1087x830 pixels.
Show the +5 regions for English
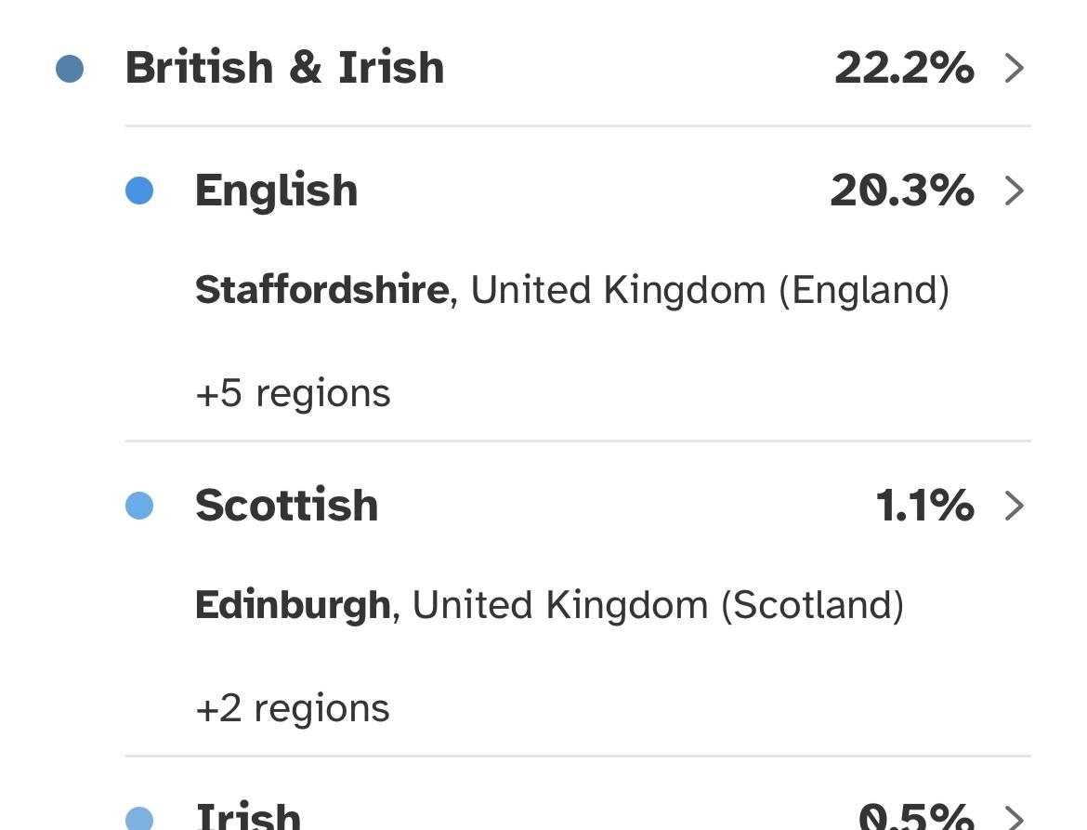click(x=293, y=393)
